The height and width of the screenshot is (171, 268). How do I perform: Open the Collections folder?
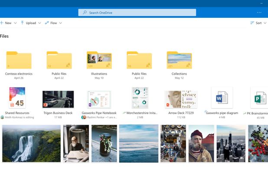pos(179,60)
